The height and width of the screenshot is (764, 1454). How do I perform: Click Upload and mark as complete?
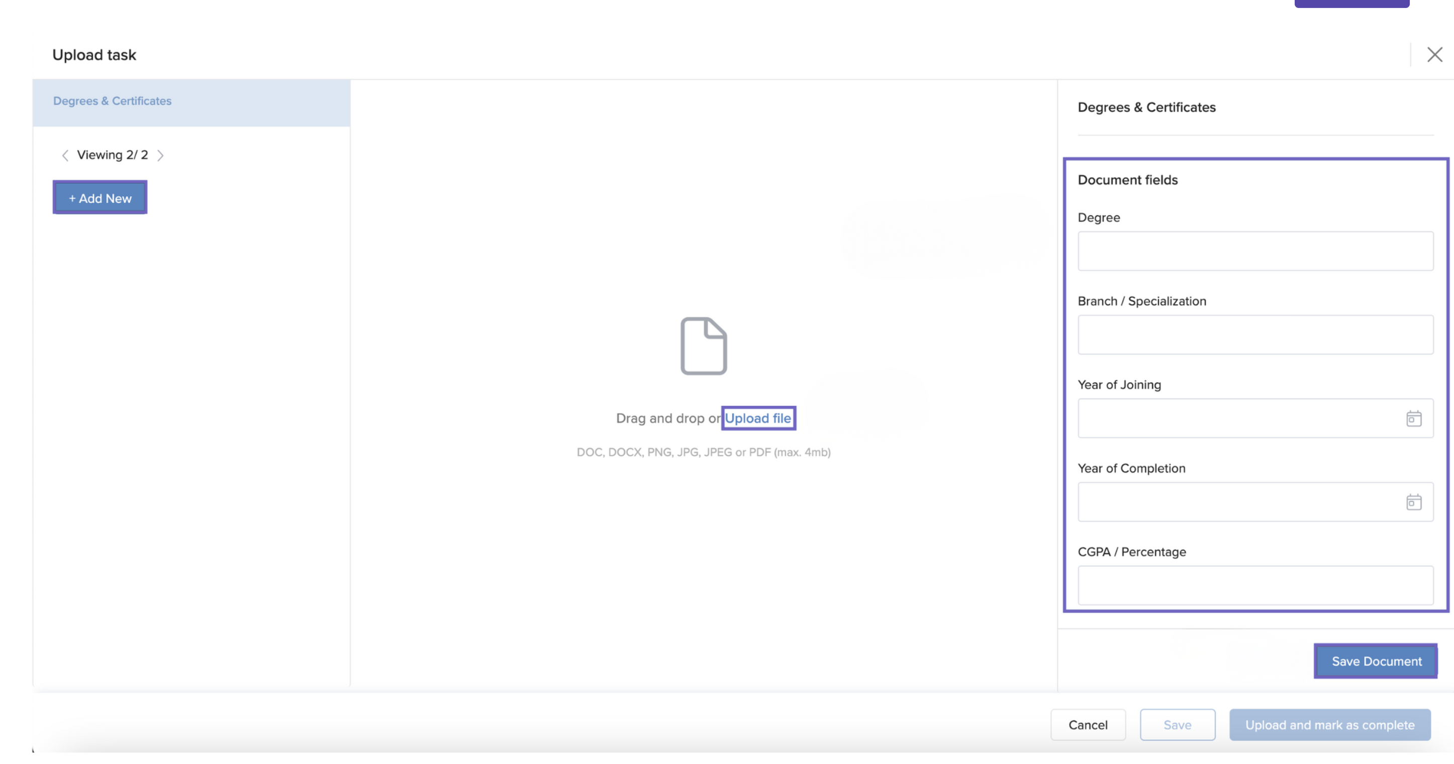click(1329, 724)
